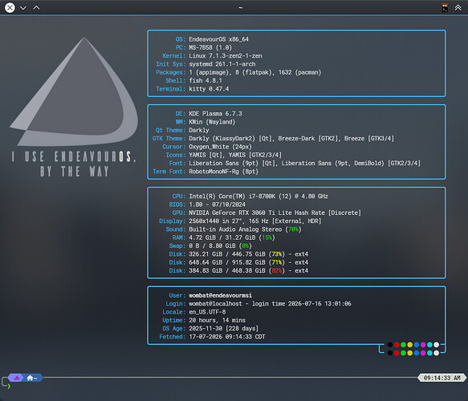Click the round close X button

click(10, 7)
